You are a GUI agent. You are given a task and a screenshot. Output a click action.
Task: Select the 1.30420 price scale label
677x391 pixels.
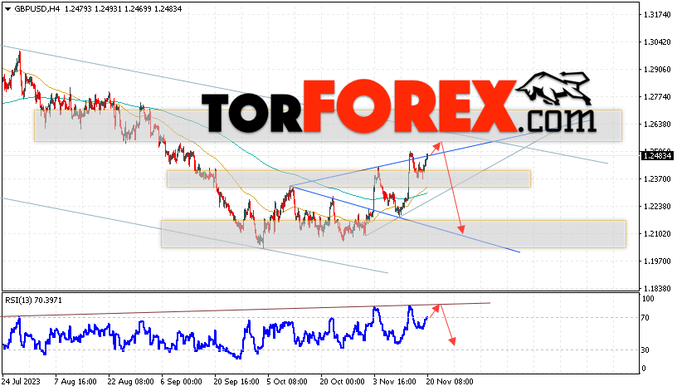click(x=657, y=42)
